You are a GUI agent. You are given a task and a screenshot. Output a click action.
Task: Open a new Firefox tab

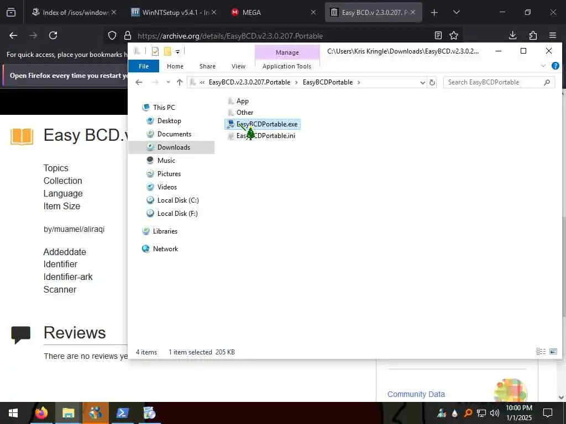pyautogui.click(x=434, y=13)
